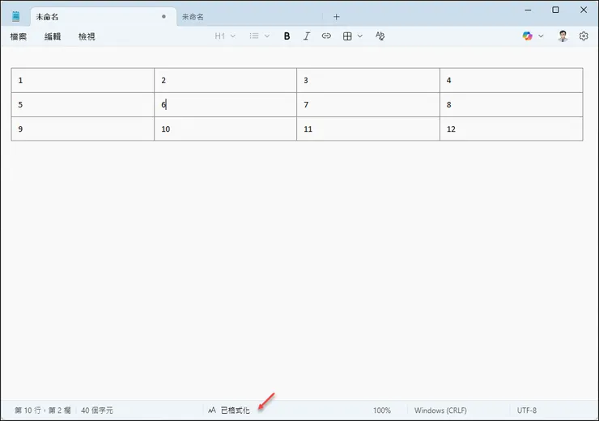Image resolution: width=599 pixels, height=421 pixels.
Task: Click the 40 個字元 character count
Action: pyautogui.click(x=97, y=410)
